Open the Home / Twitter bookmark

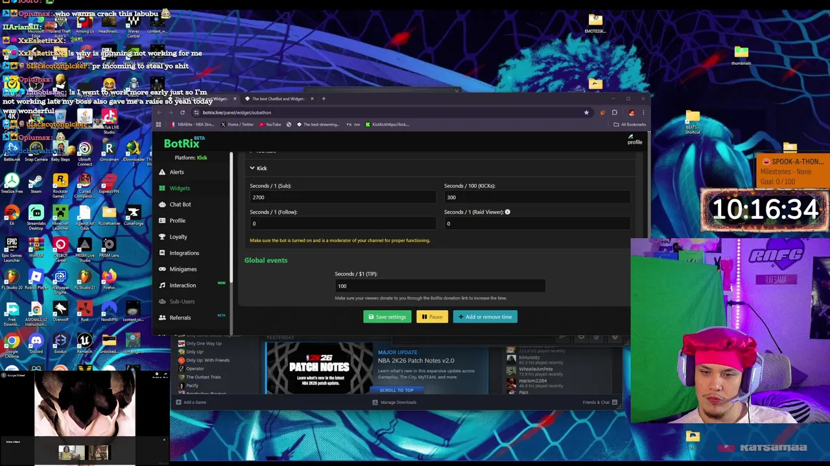(x=237, y=124)
